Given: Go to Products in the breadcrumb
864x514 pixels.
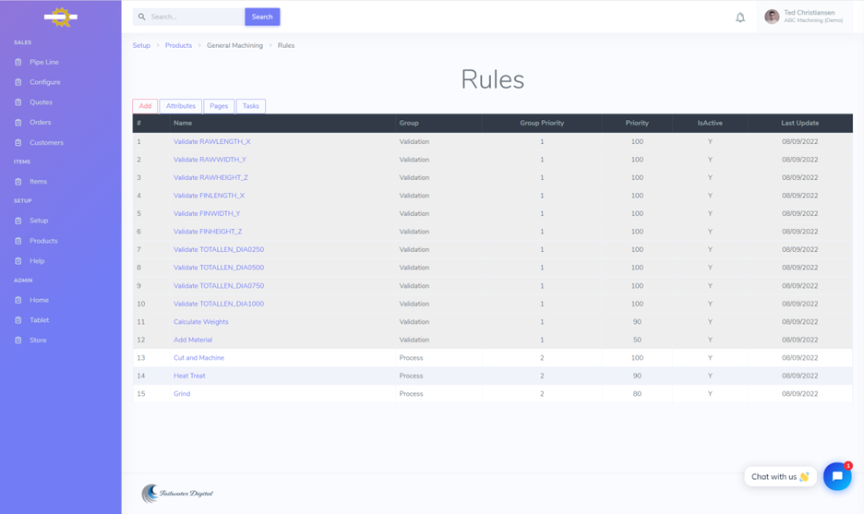Looking at the screenshot, I should [178, 45].
